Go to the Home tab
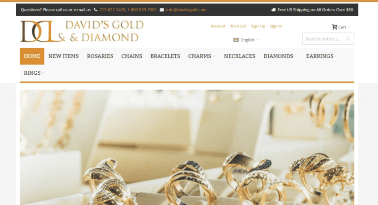 pyautogui.click(x=32, y=56)
